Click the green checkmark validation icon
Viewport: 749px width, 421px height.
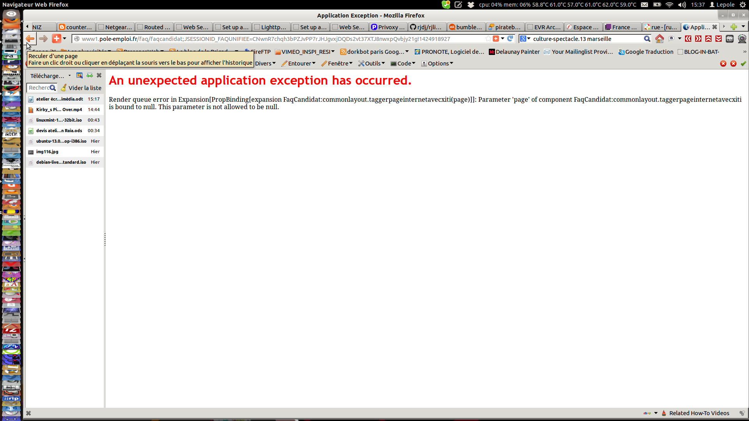point(743,64)
